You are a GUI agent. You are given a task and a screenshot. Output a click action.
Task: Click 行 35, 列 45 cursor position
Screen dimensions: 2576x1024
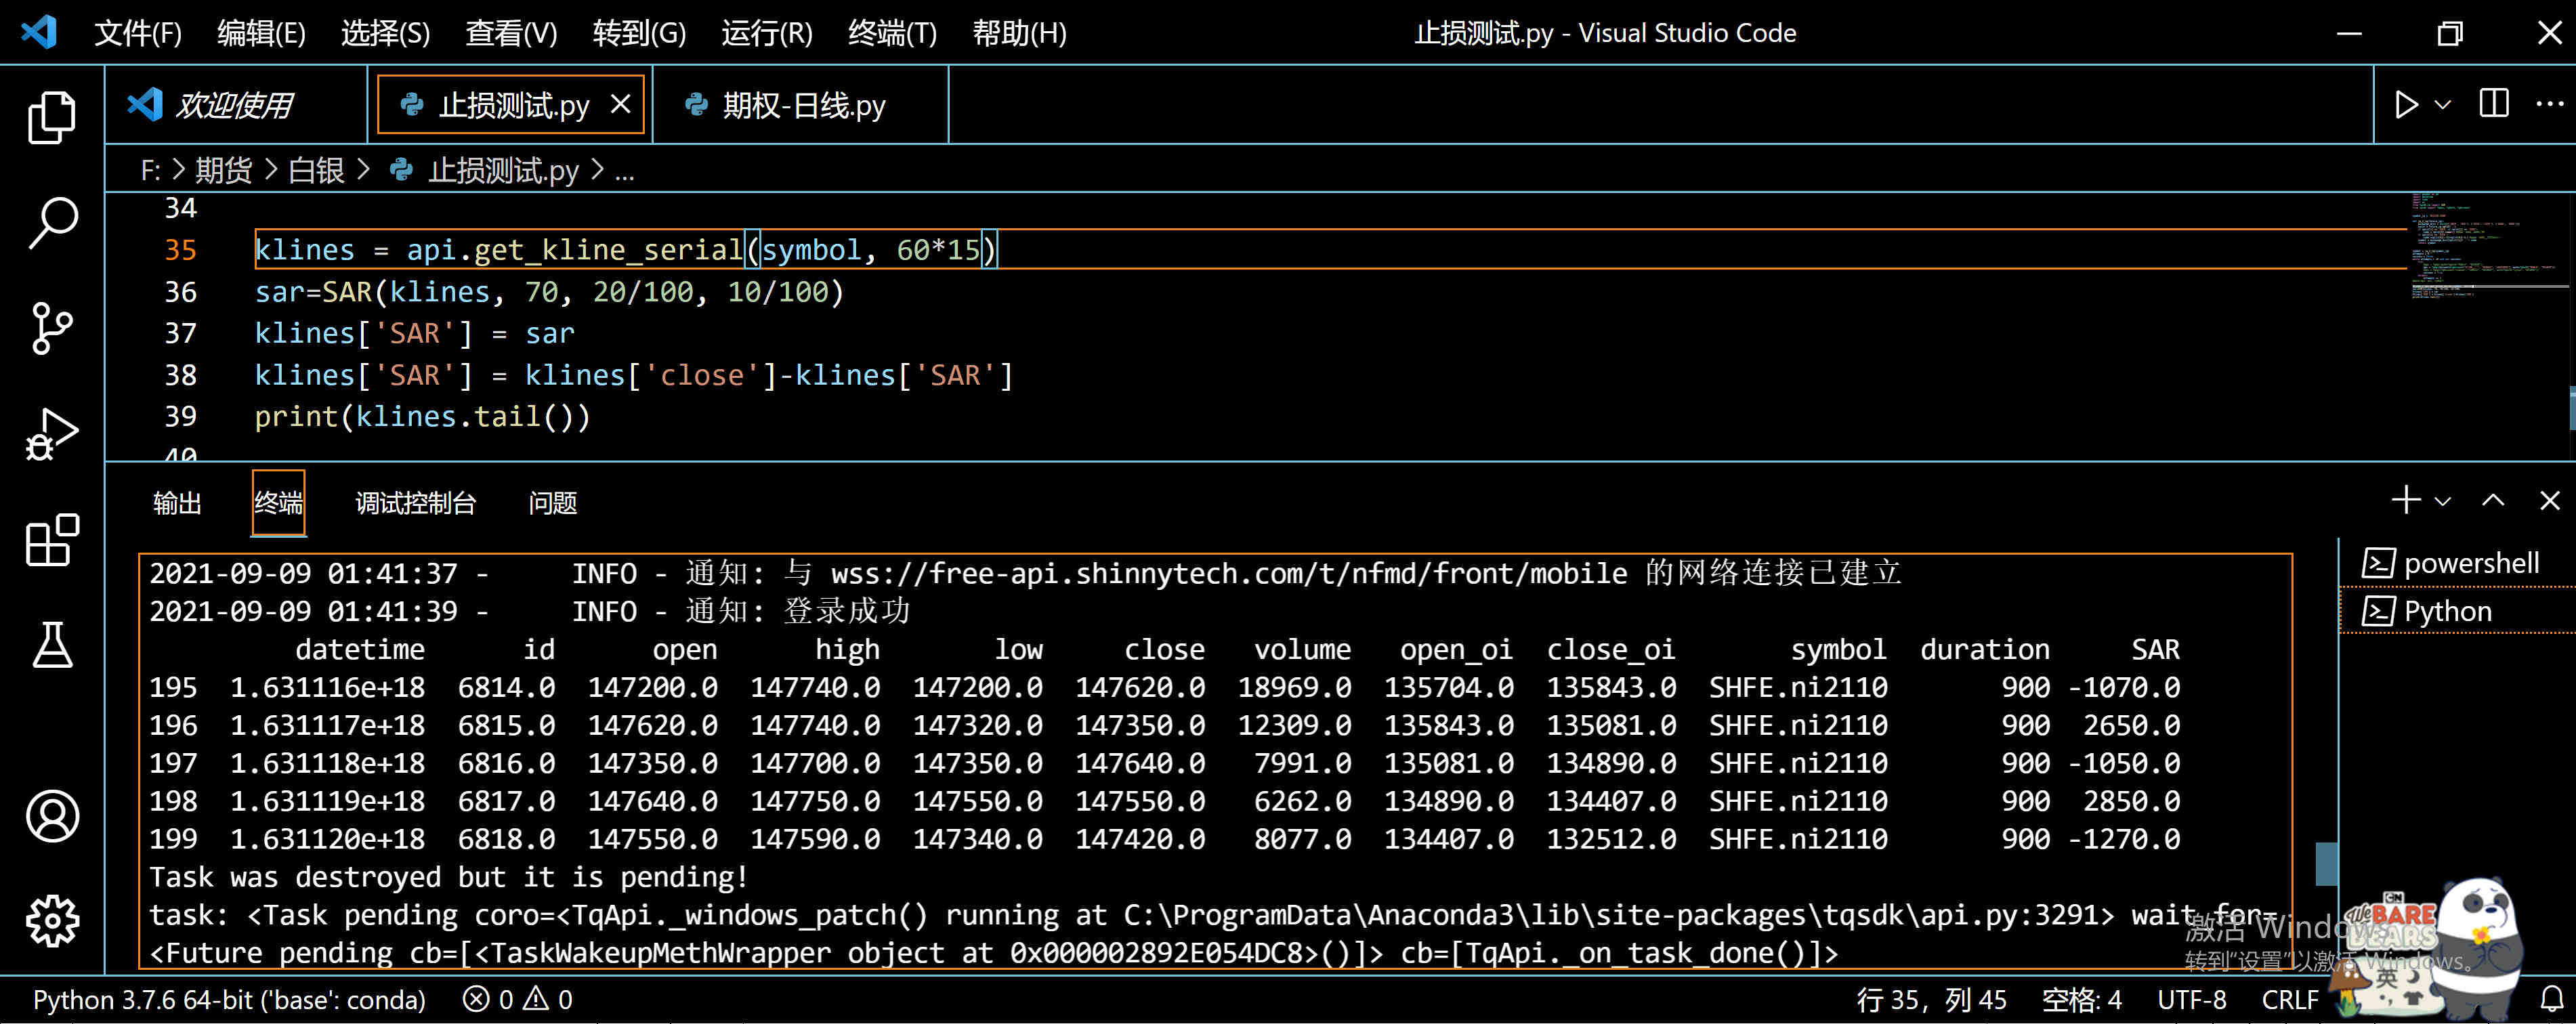tap(1931, 1000)
